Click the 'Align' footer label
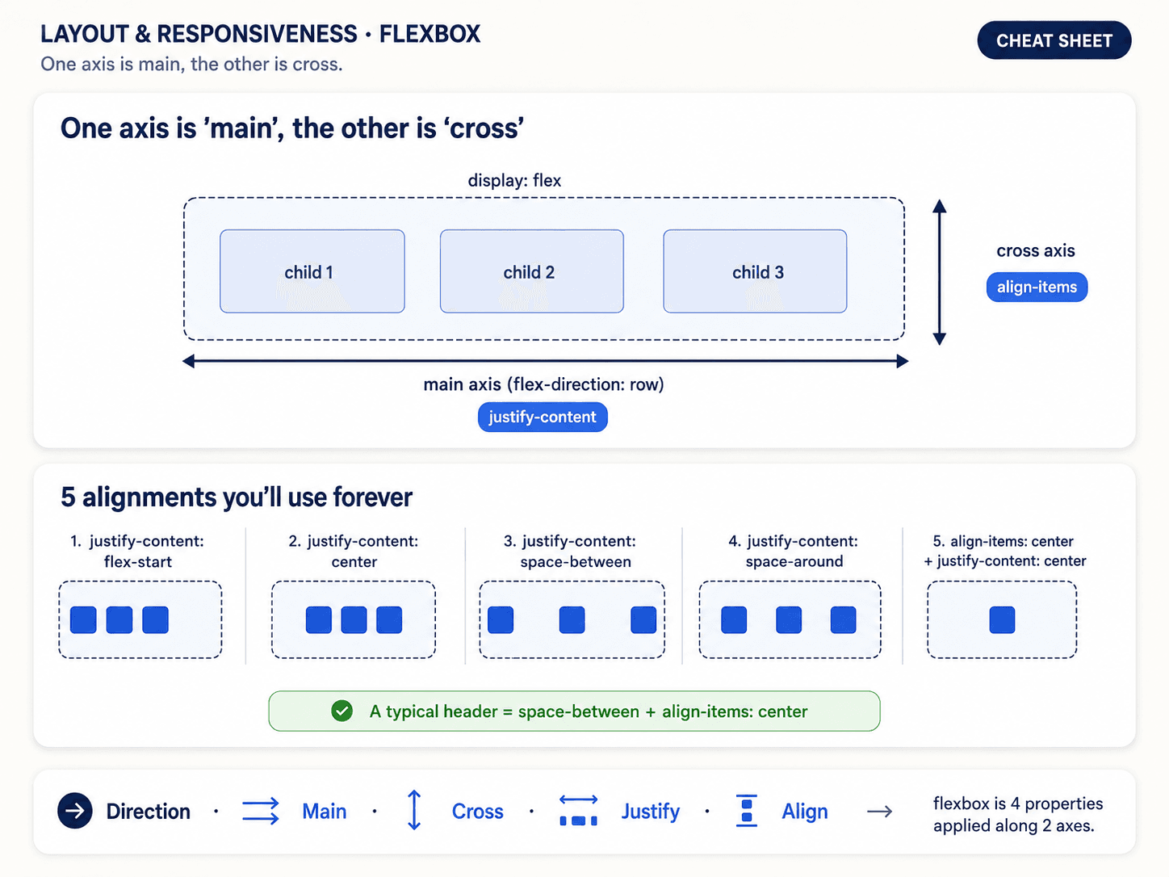The image size is (1169, 877). pos(805,812)
